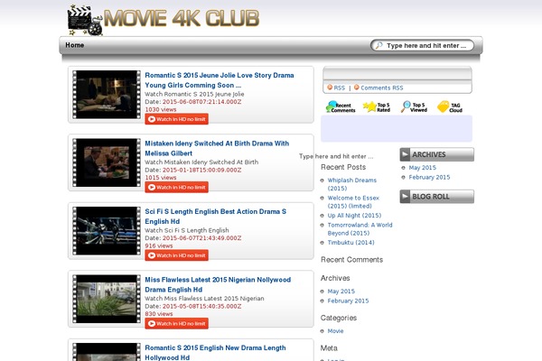542x361 pixels.
Task: Click the date 2015-01-18T15:00:09.000Z
Action: [201, 170]
